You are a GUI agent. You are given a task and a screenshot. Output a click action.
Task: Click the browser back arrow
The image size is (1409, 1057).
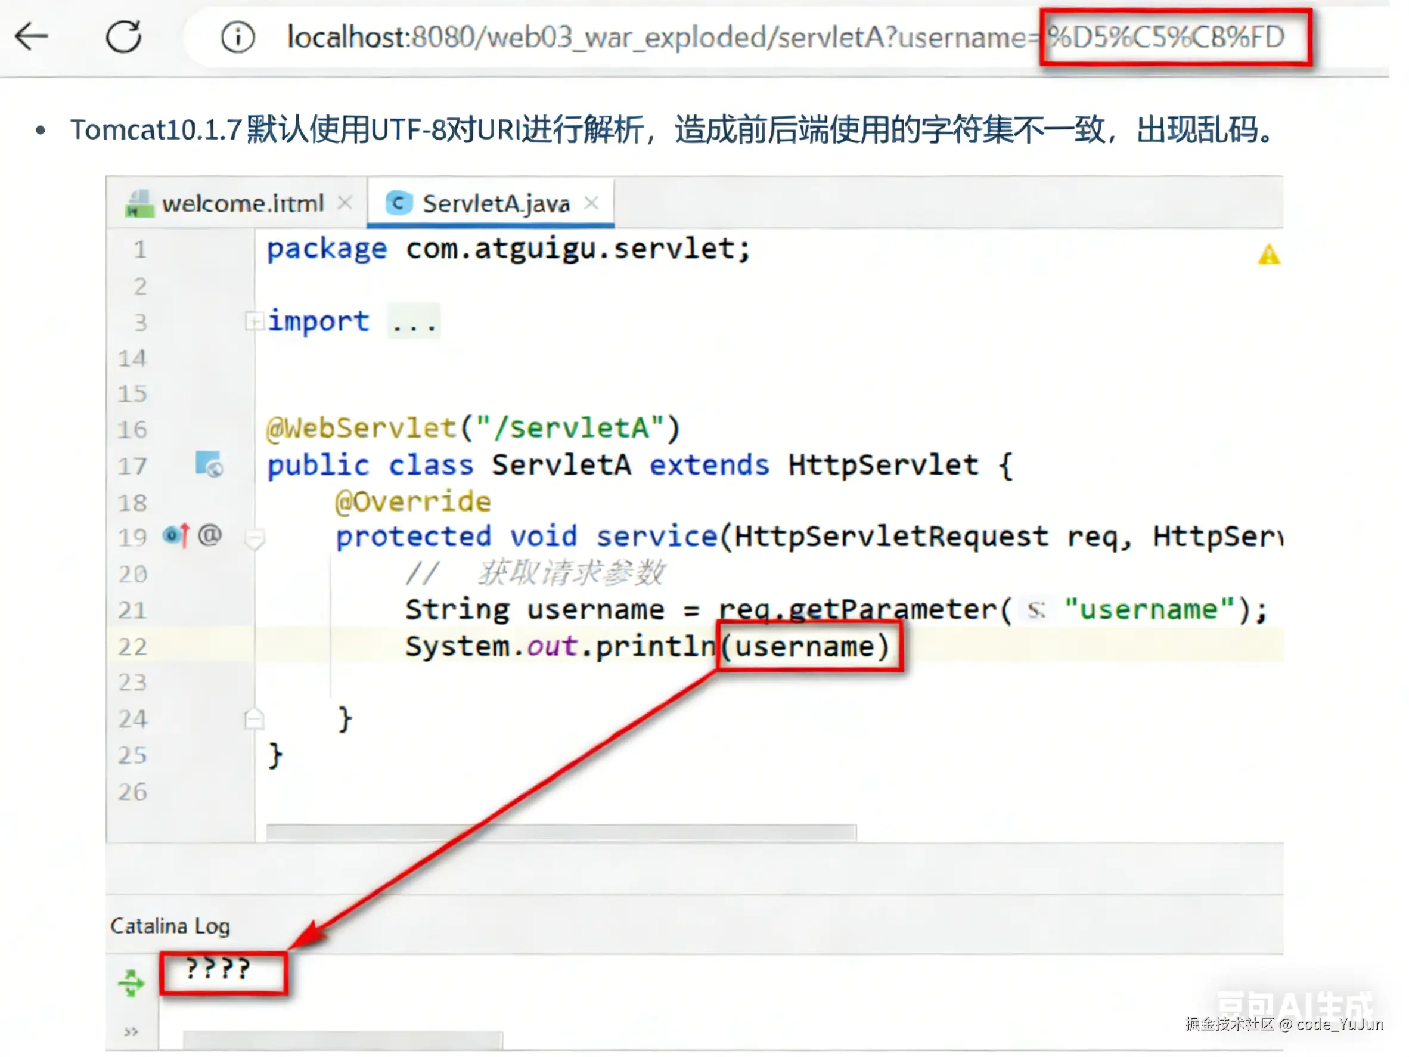31,36
